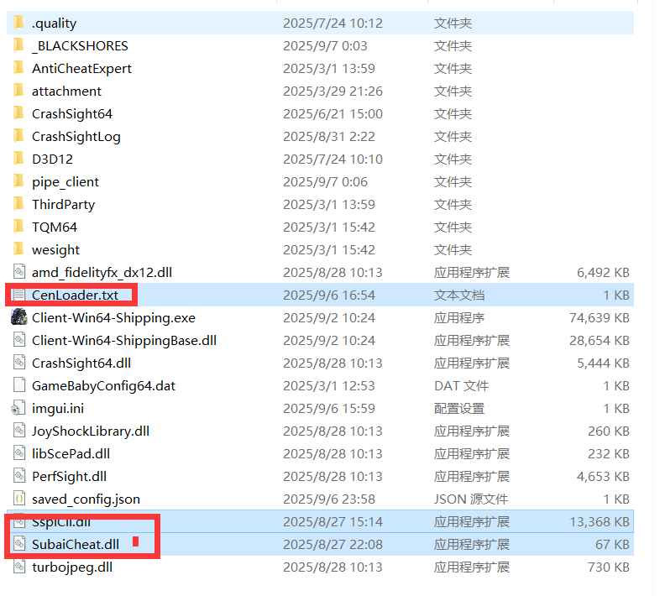The height and width of the screenshot is (596, 665).
Task: Select the pipe_client folder
Action: (x=65, y=181)
